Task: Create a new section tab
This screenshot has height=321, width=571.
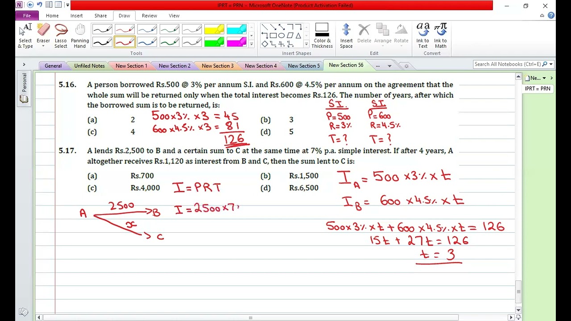Action: (406, 66)
